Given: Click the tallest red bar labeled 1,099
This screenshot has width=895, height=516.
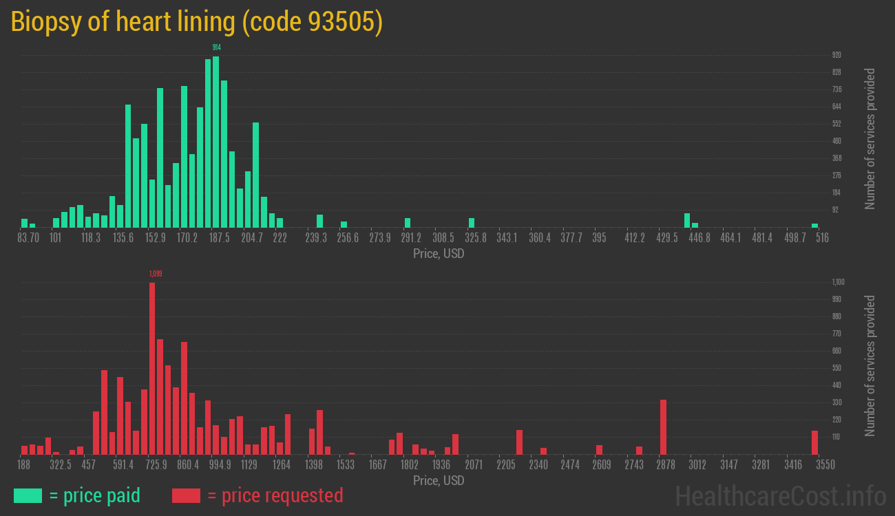Looking at the screenshot, I should click(152, 368).
